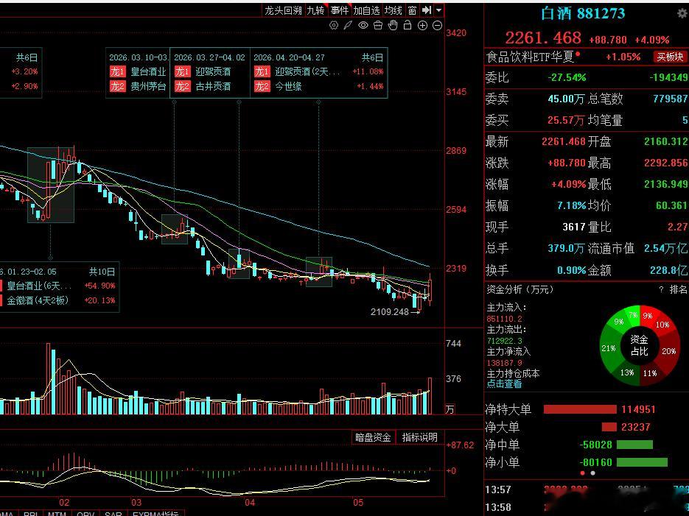Open 指标说明 indicator description

pos(419,437)
